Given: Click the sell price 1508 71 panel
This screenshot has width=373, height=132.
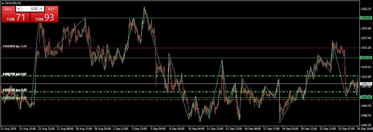Looking at the screenshot, I should point(16,17).
